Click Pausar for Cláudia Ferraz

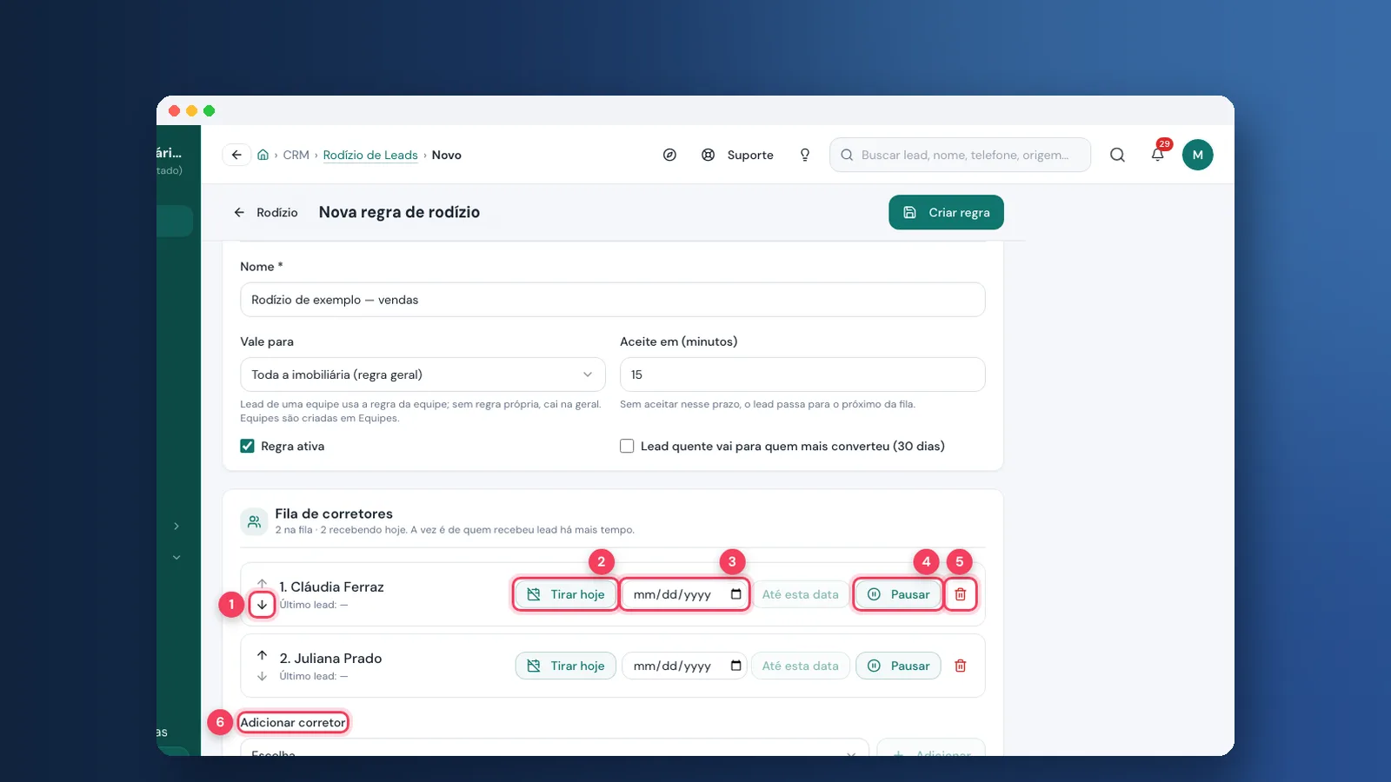pos(898,594)
